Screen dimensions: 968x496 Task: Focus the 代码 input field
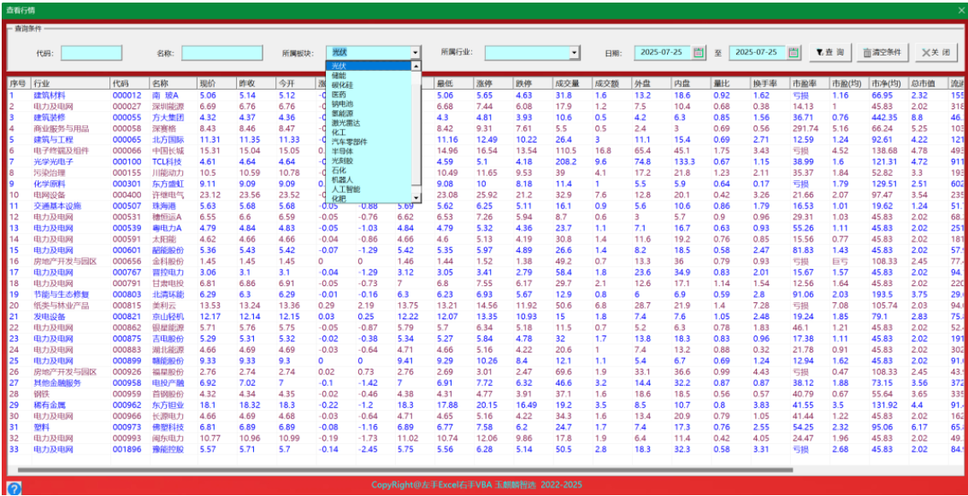coord(91,53)
